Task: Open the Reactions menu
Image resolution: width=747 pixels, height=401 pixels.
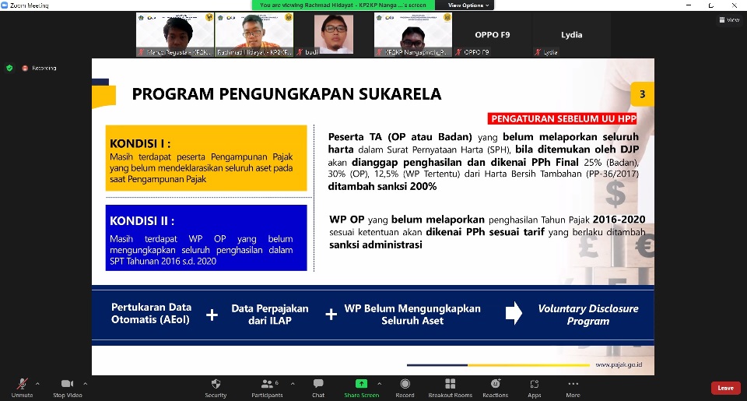Action: tap(495, 384)
